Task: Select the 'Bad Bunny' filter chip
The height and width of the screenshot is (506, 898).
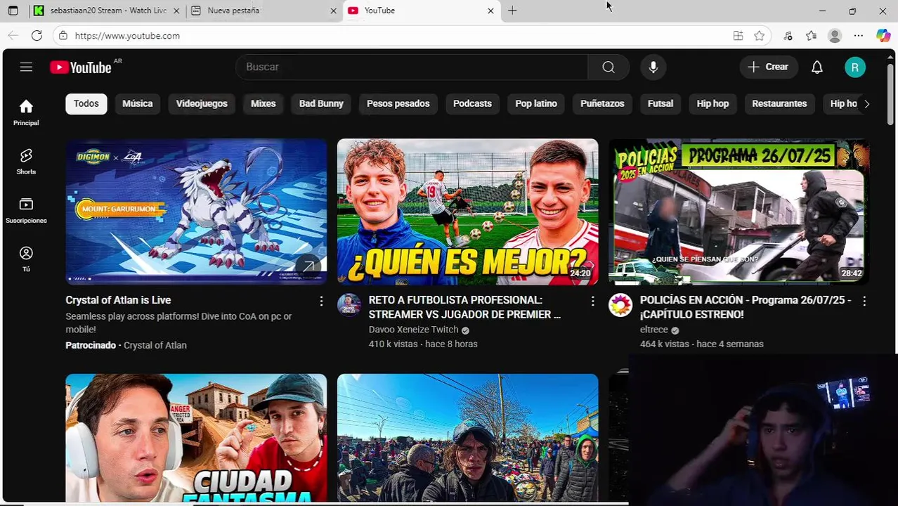Action: (321, 103)
